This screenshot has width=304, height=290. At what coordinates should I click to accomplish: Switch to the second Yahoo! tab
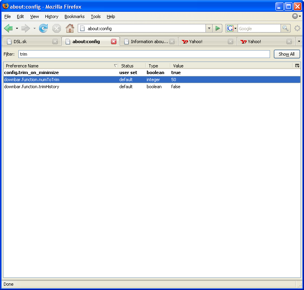(263, 42)
